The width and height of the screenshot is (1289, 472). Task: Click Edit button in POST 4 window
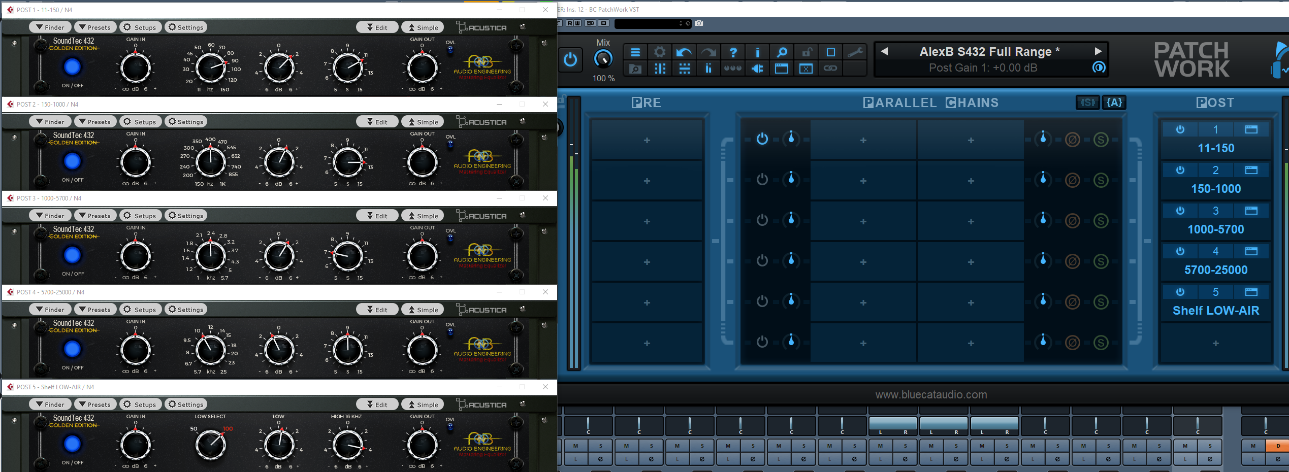[377, 310]
